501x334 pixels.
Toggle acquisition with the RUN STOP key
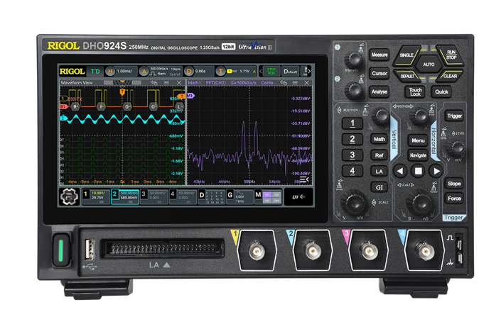click(x=451, y=55)
